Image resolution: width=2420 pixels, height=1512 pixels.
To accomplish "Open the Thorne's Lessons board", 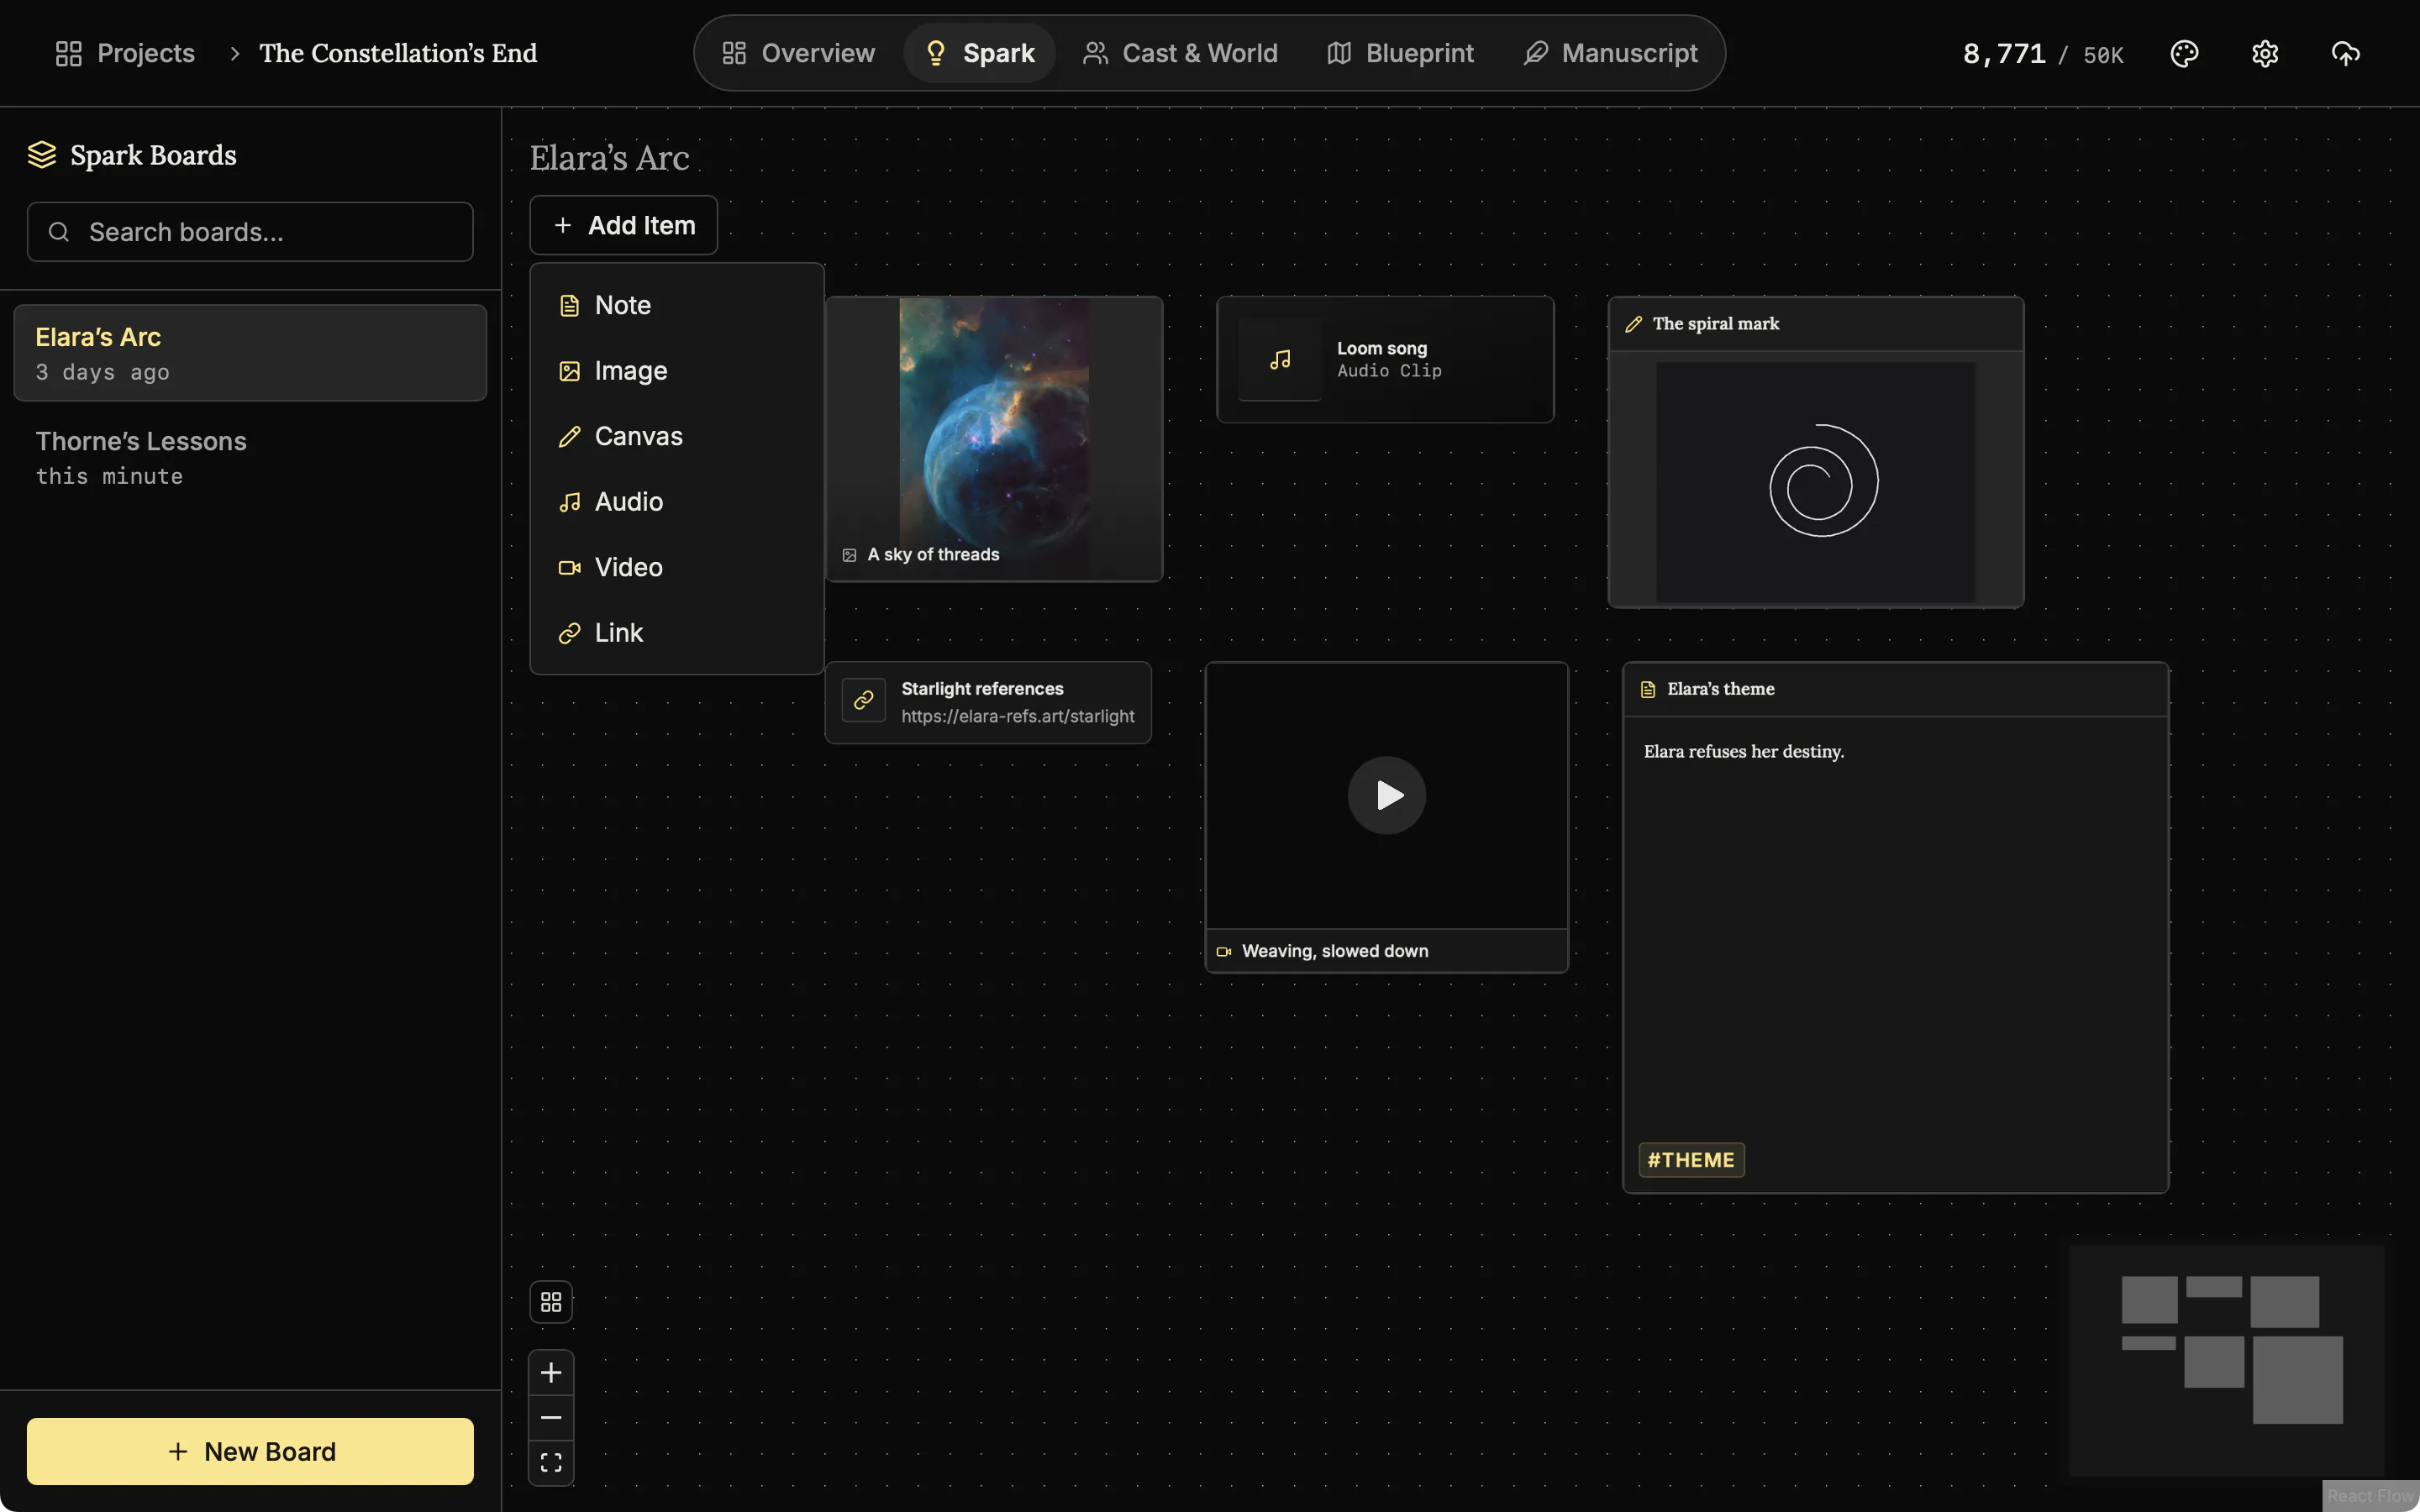I will point(250,458).
